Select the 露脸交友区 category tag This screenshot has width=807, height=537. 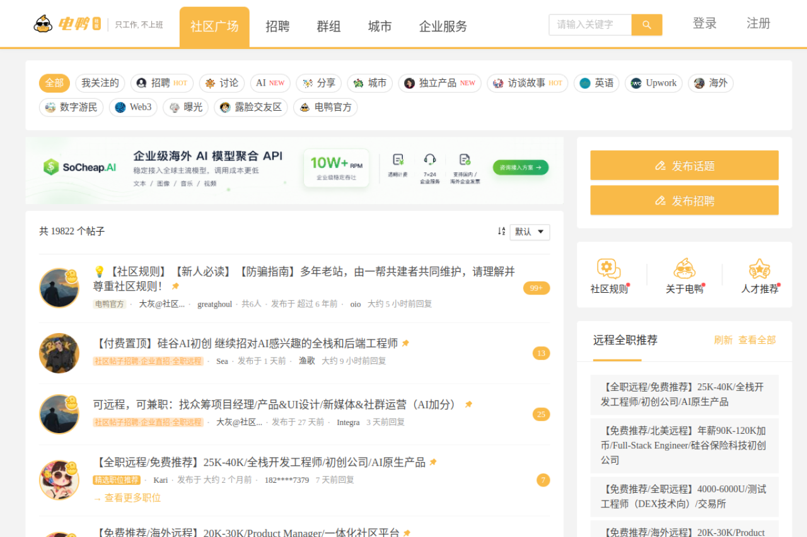(x=251, y=108)
